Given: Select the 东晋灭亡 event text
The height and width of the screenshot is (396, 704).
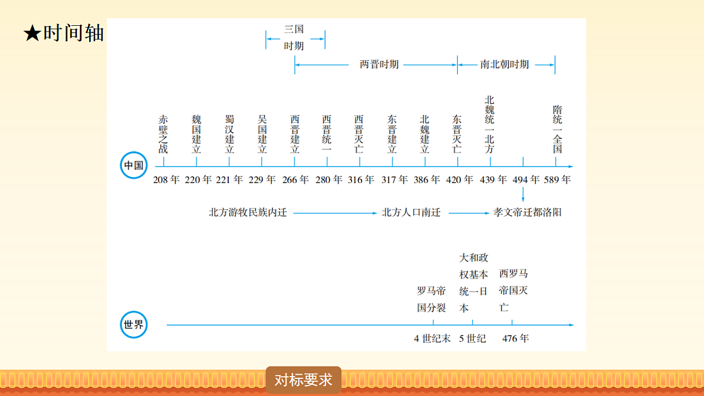Looking at the screenshot, I should pos(457,134).
